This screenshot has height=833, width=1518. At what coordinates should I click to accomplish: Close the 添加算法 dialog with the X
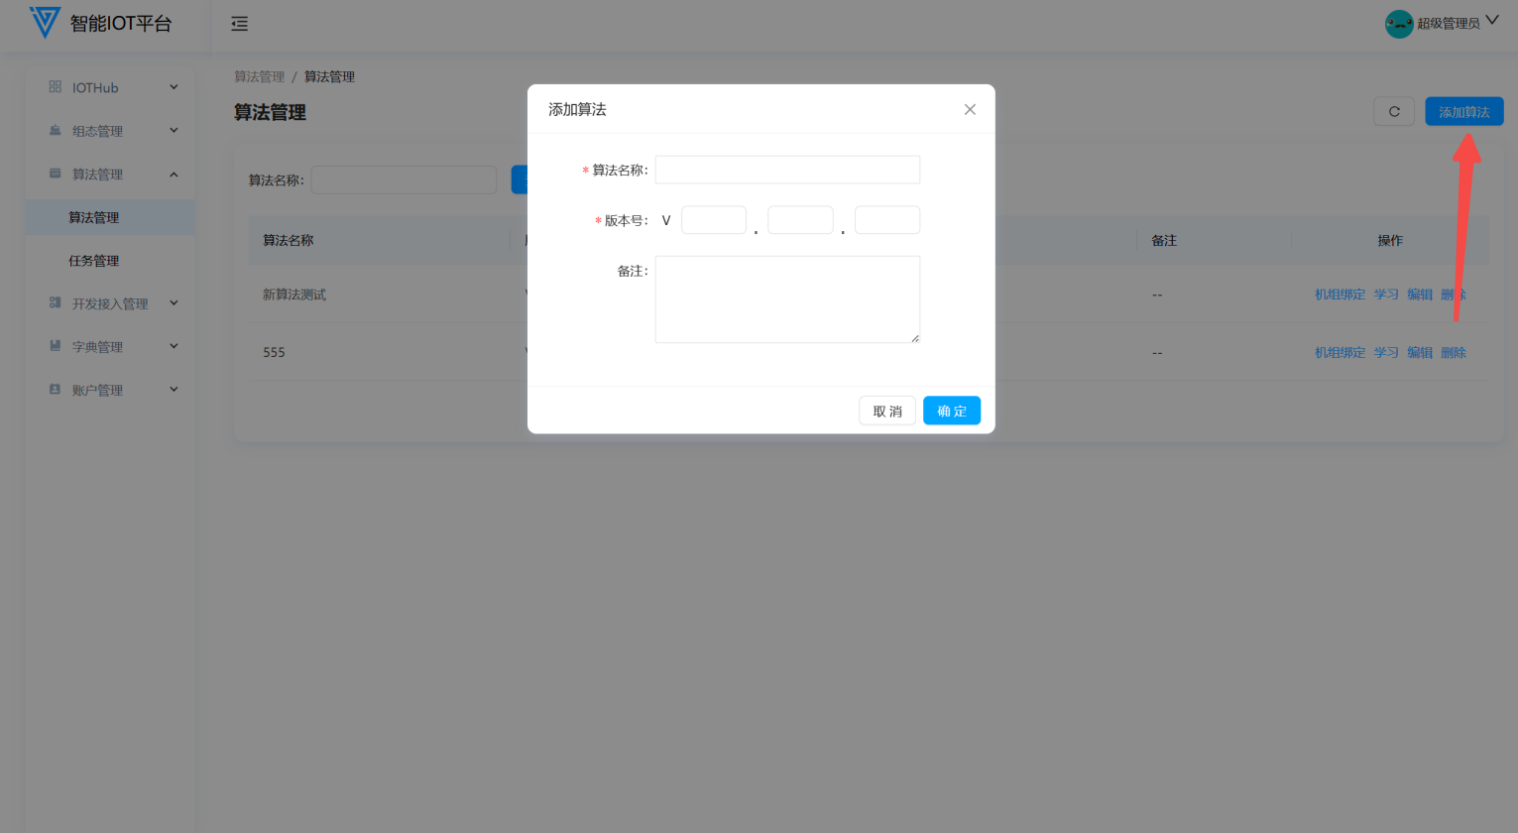coord(970,109)
